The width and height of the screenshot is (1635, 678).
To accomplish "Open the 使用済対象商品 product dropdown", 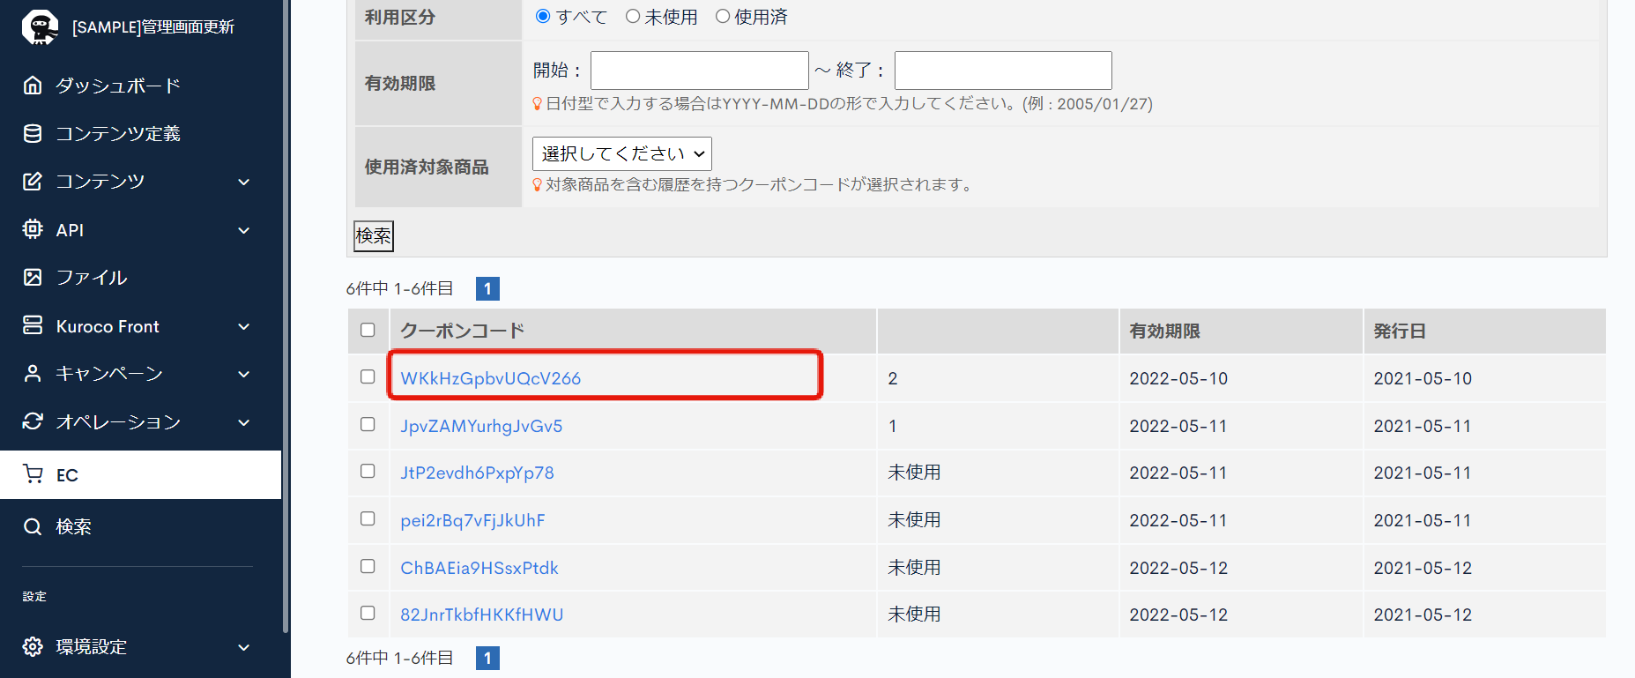I will pyautogui.click(x=621, y=153).
